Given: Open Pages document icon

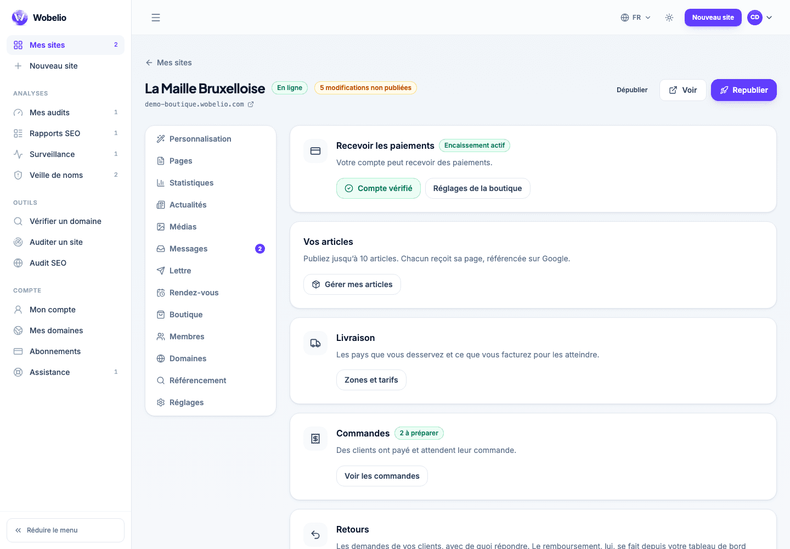Looking at the screenshot, I should (161, 161).
